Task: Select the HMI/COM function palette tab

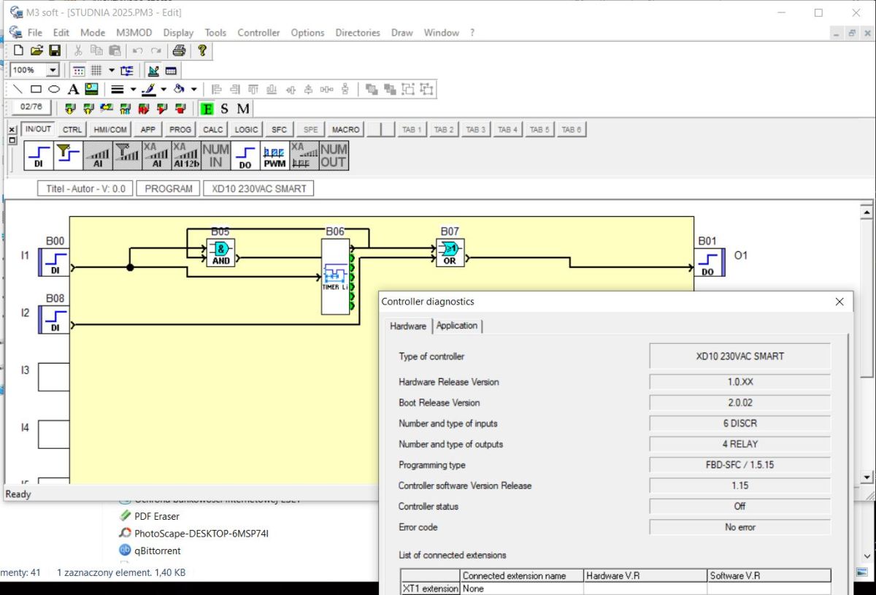Action: click(110, 129)
